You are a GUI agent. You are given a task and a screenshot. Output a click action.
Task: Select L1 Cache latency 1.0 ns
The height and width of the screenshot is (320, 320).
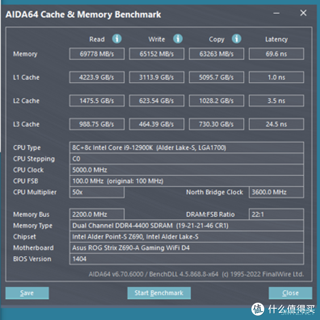point(276,77)
